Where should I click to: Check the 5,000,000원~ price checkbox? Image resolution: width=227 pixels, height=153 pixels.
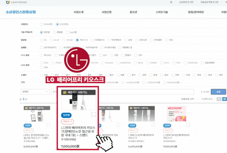click(165, 83)
